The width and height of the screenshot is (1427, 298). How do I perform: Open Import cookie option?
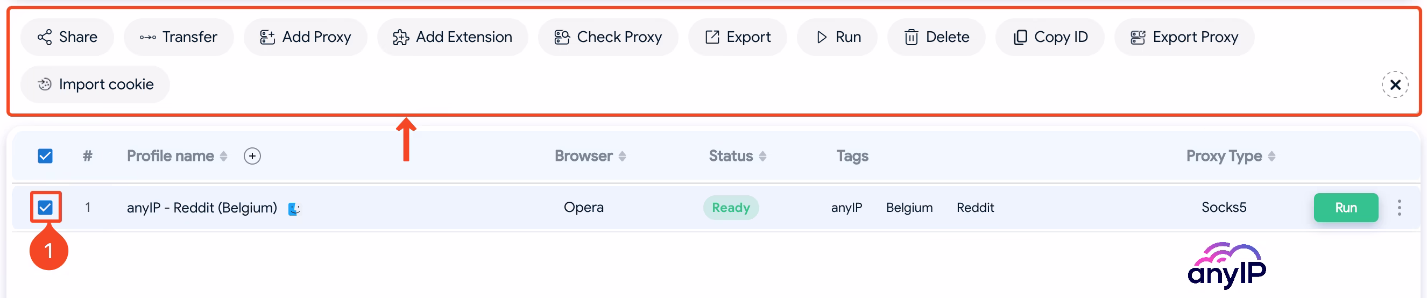point(95,85)
